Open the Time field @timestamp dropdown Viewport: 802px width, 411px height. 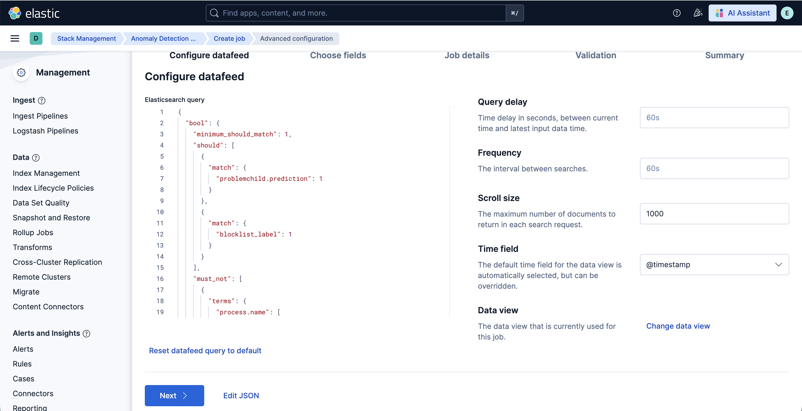click(714, 265)
